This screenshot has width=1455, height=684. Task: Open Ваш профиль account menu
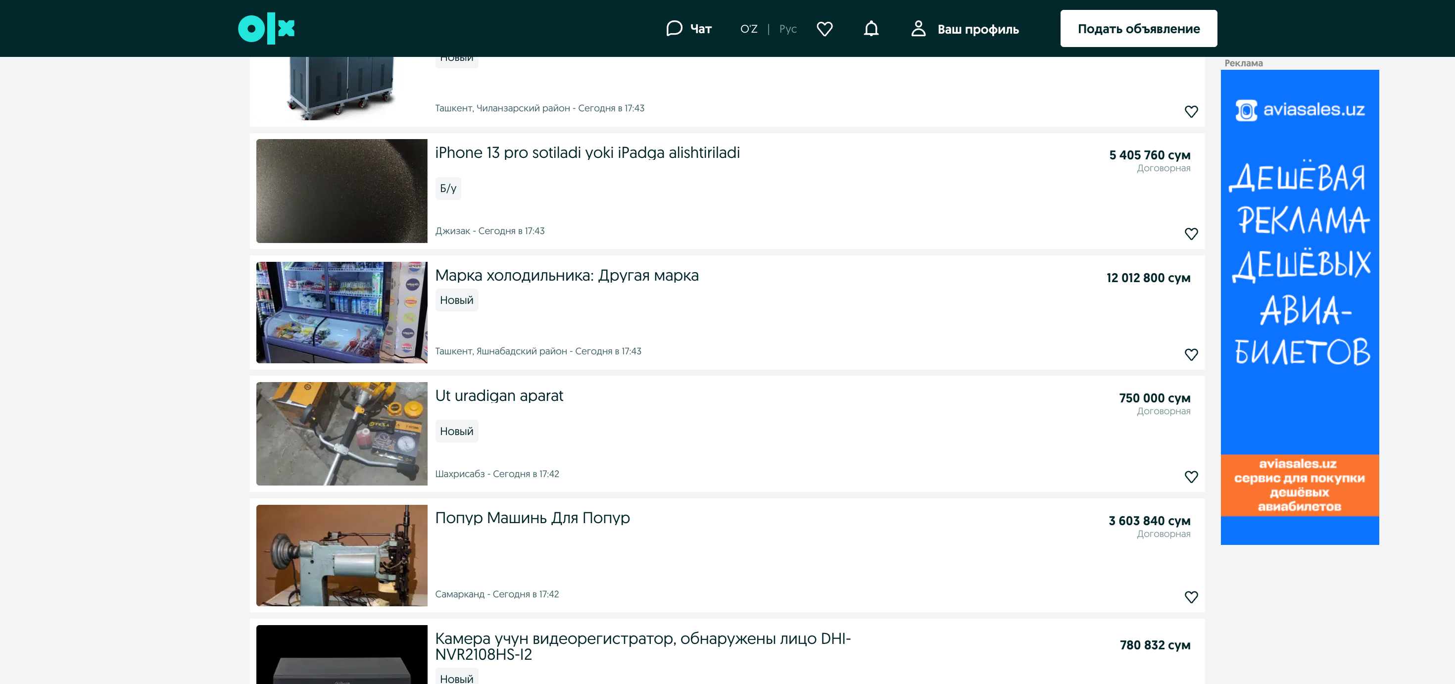[965, 29]
